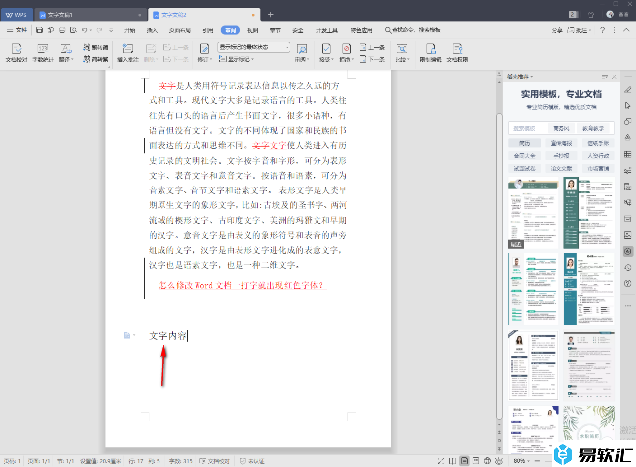
Task: Click the 查找命令、搜索模板 search box
Action: tap(413, 30)
